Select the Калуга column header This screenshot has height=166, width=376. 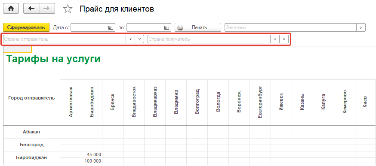[324, 102]
